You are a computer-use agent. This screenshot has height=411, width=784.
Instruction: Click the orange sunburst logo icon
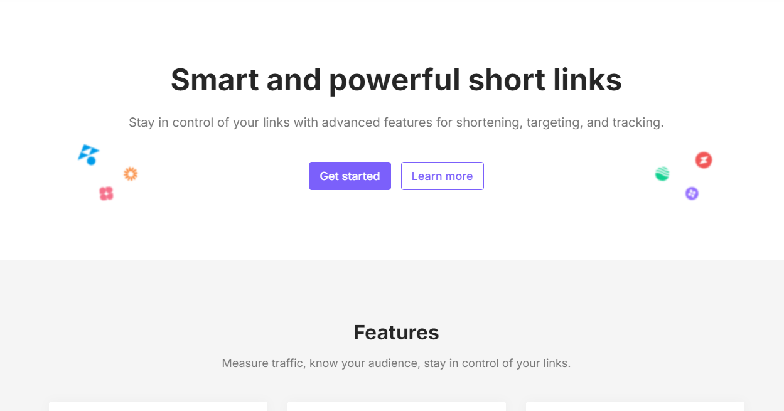(131, 174)
